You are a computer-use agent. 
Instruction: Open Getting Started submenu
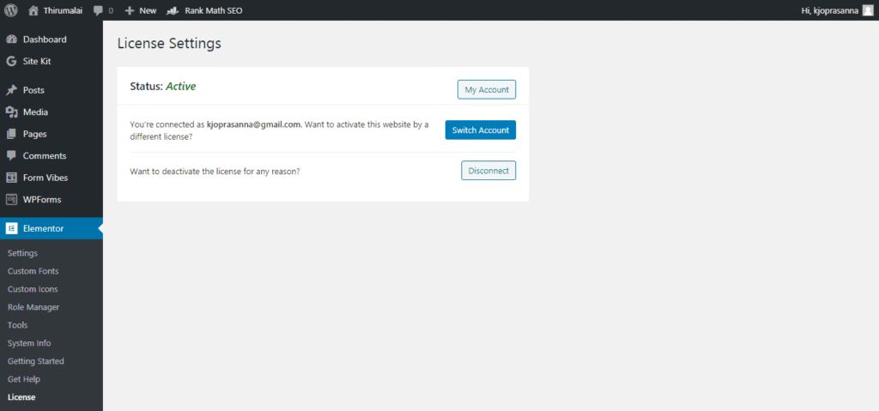coord(36,361)
